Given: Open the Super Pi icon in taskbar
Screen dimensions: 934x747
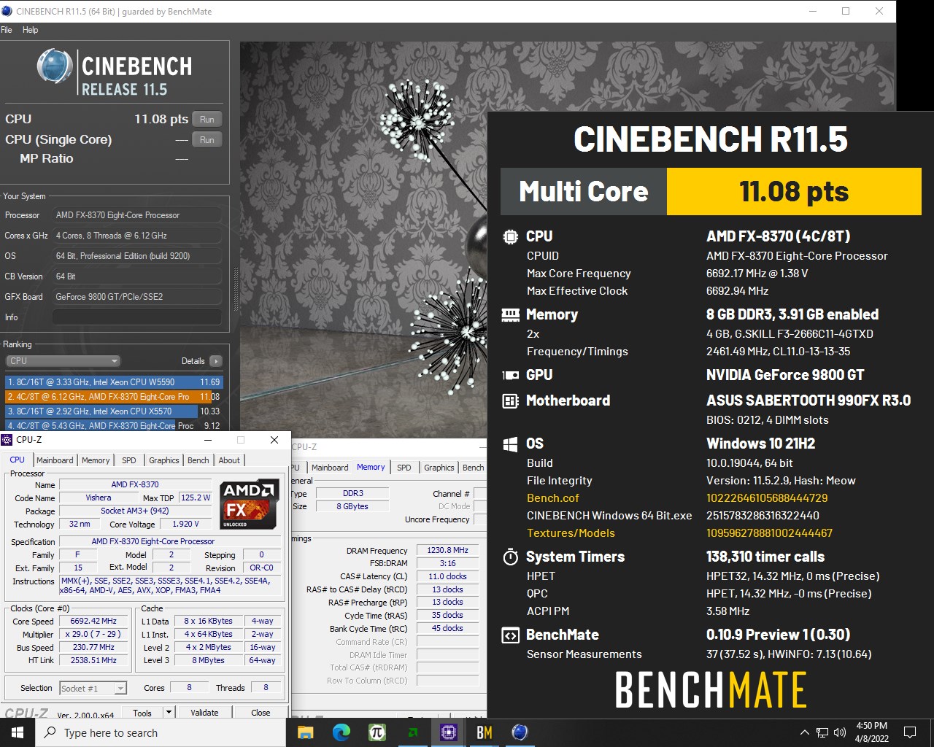Looking at the screenshot, I should click(x=377, y=732).
